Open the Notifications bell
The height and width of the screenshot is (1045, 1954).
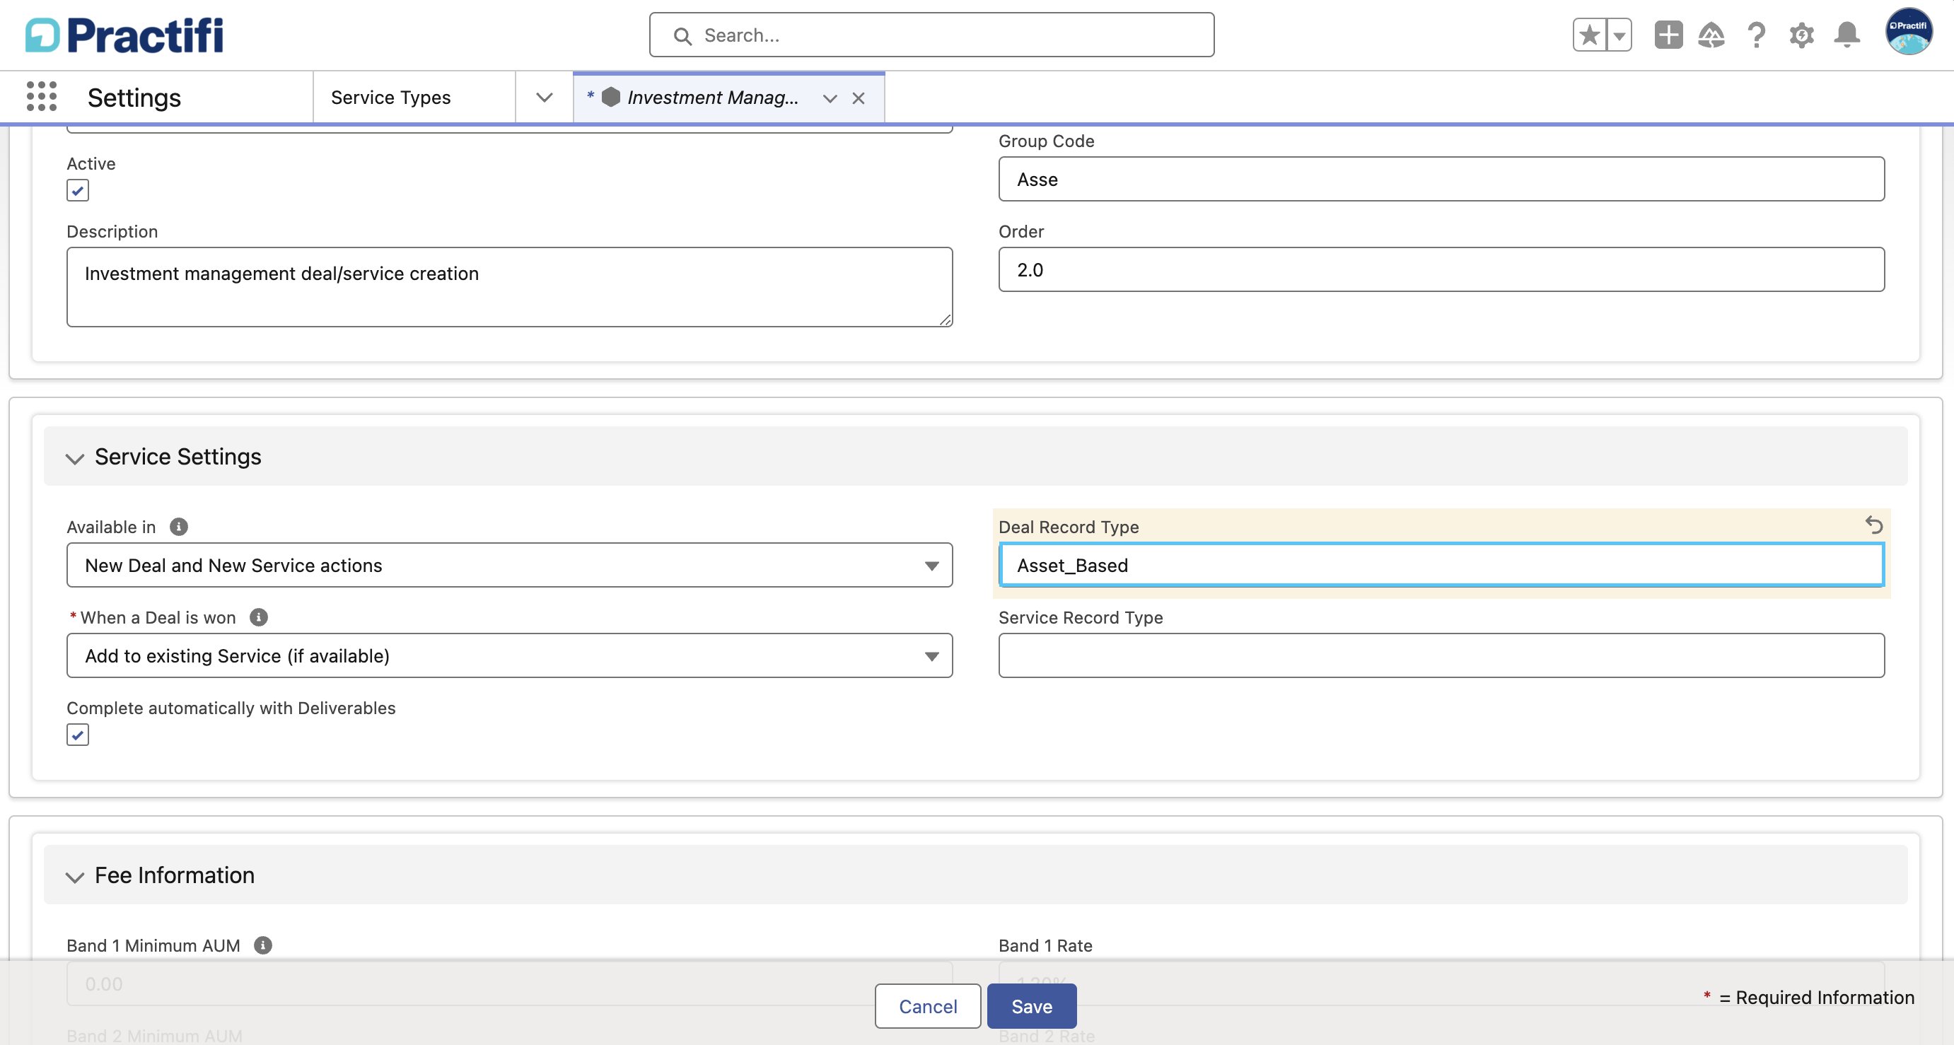click(x=1847, y=35)
